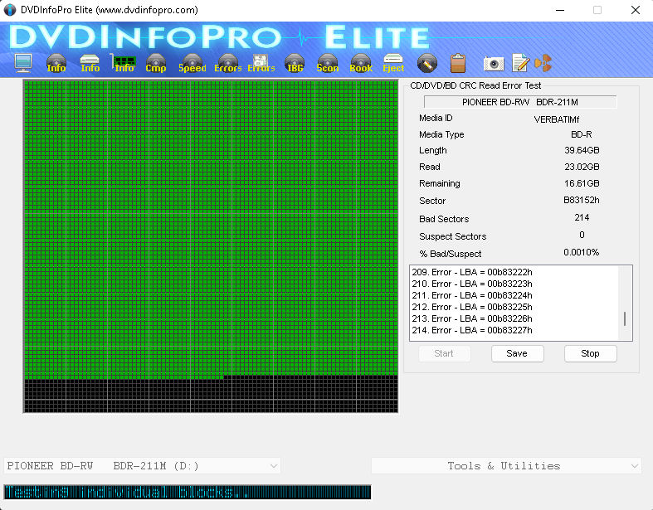
Task: Click the disc with pencil icon
Action: 427,63
